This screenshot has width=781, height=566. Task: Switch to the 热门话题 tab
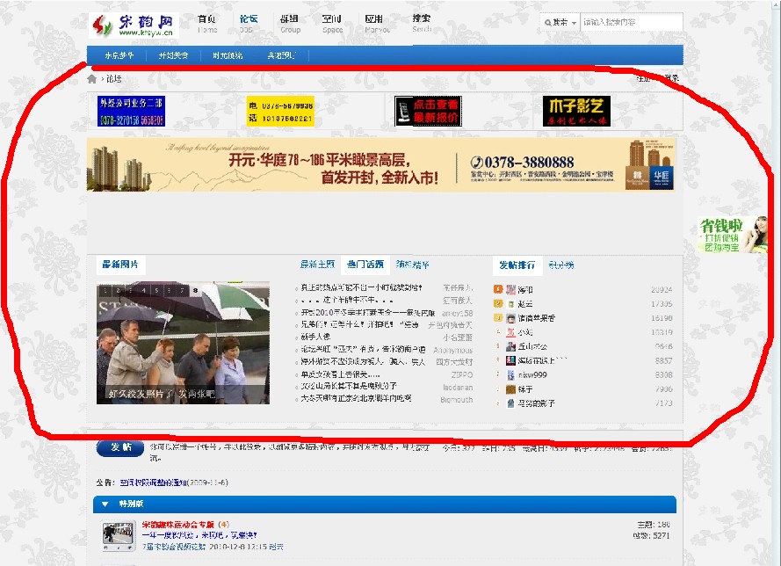click(x=365, y=265)
